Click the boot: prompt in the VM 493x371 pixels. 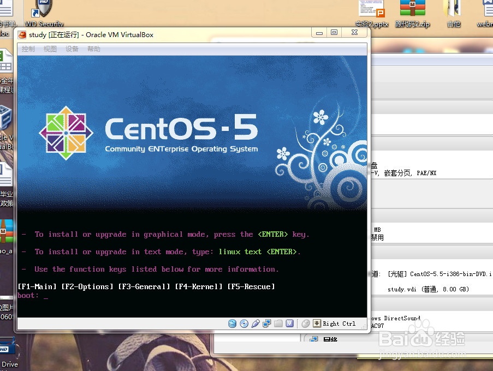point(28,295)
